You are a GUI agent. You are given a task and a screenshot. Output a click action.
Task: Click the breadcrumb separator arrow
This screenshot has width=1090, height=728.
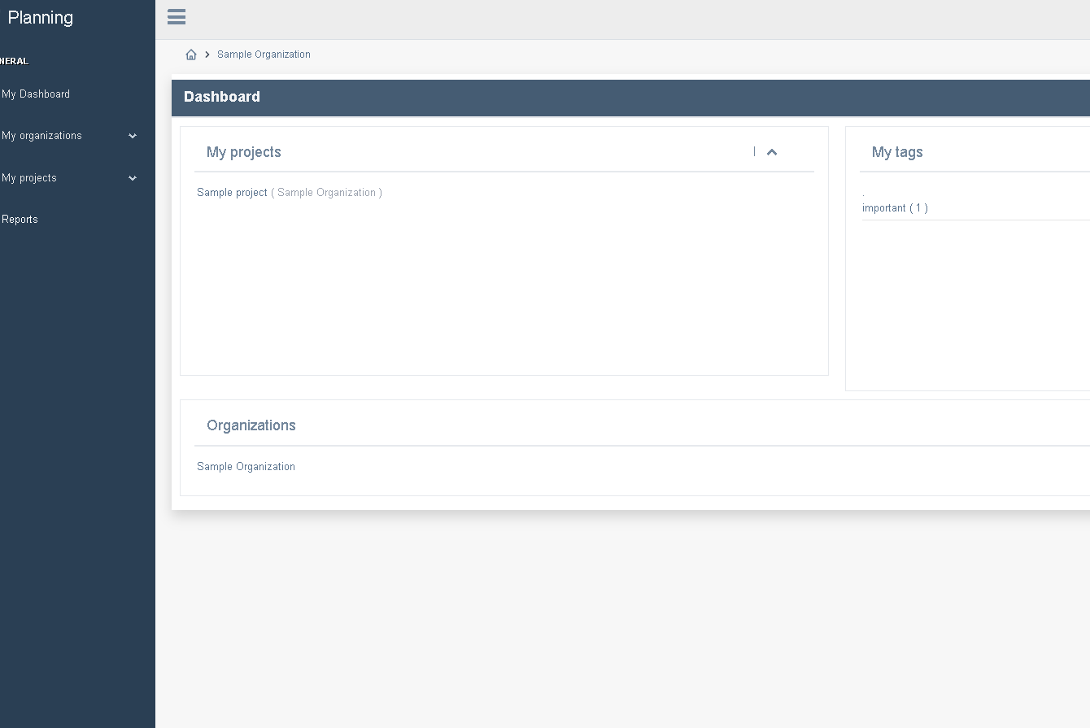[207, 54]
